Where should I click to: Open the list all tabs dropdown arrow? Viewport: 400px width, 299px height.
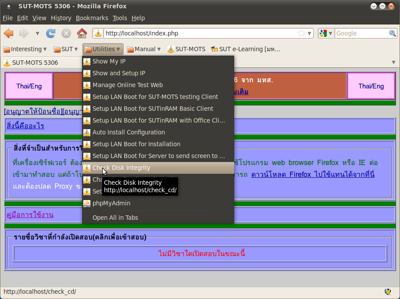point(393,63)
